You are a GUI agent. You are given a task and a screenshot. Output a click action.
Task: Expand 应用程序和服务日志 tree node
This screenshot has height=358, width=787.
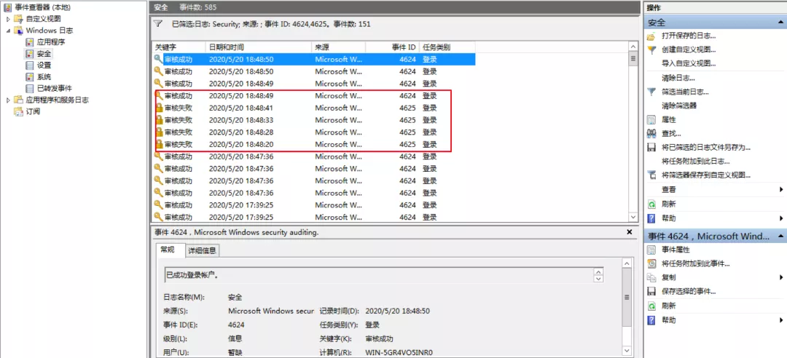(8, 100)
